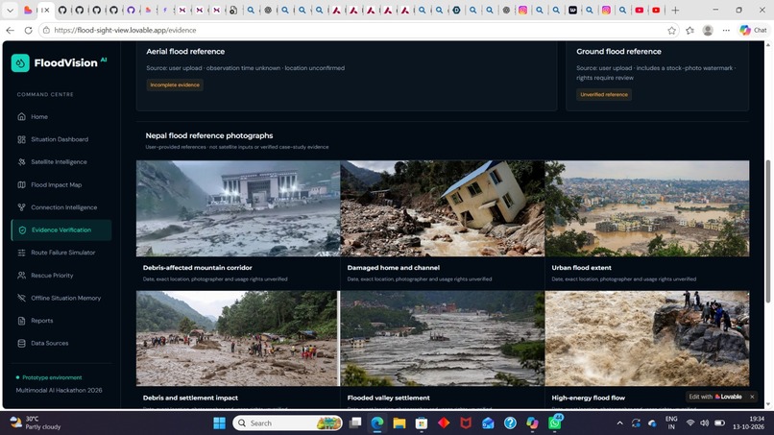This screenshot has width=774, height=435.
Task: Click the Connection Intelligence node icon
Action: pos(22,207)
